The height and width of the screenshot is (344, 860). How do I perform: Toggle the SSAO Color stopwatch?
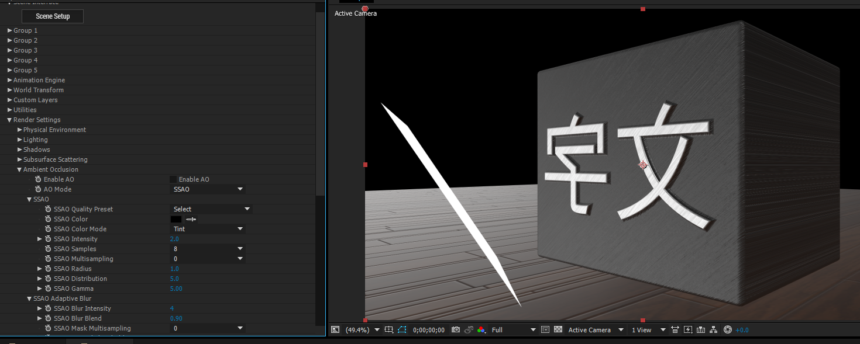[48, 219]
